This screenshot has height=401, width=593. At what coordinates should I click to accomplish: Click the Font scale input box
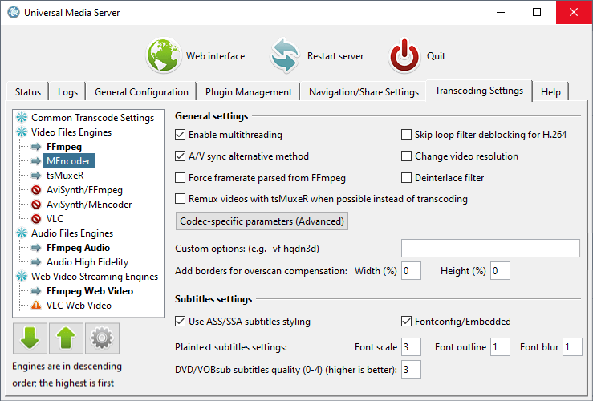click(x=411, y=347)
